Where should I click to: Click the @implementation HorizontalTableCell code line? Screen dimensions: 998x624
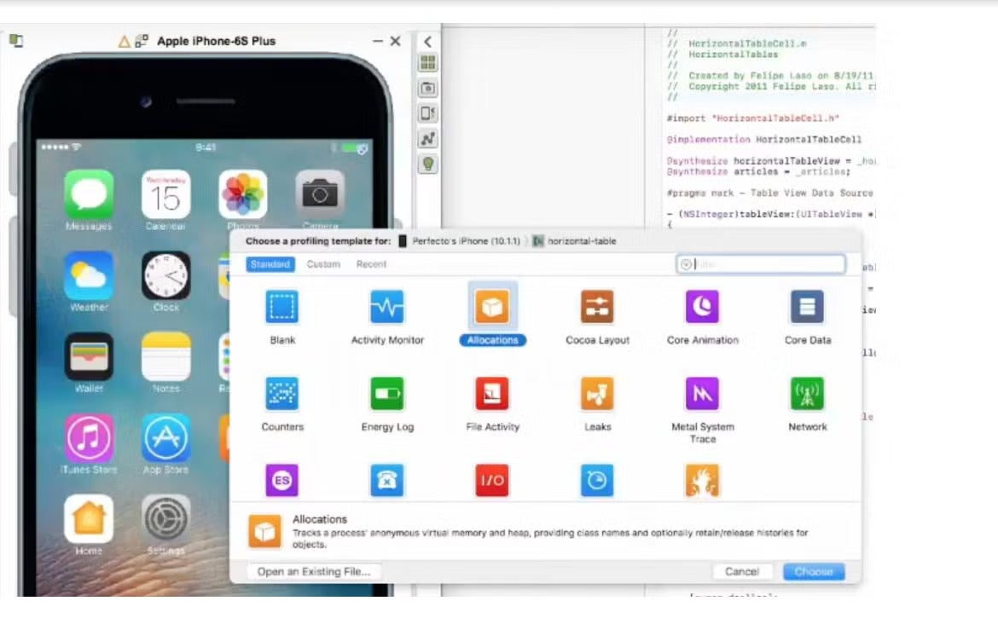[763, 139]
